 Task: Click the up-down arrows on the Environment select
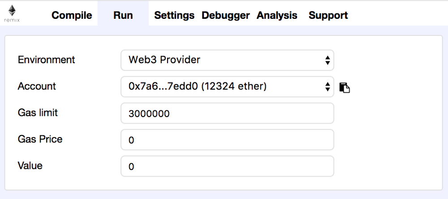[x=327, y=60]
